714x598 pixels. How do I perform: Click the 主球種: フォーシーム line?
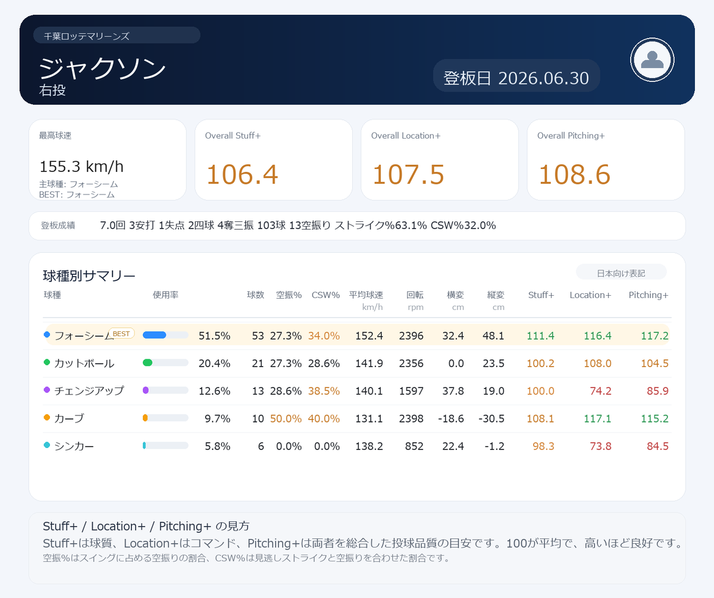(78, 184)
